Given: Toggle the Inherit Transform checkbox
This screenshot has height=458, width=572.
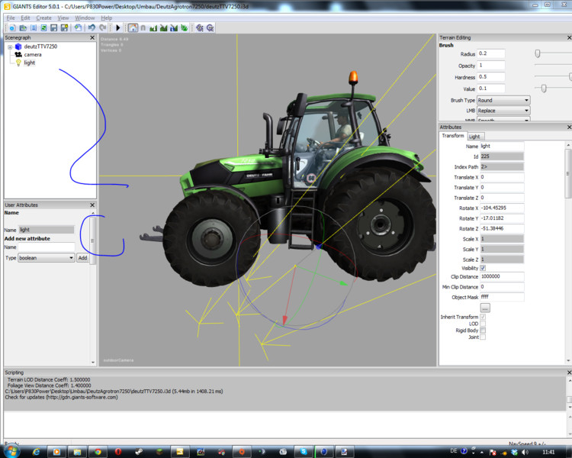Looking at the screenshot, I should (x=483, y=317).
